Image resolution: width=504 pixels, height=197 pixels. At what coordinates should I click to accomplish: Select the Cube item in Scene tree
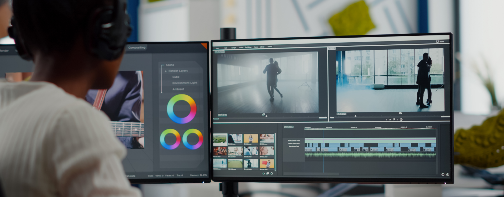tap(176, 77)
